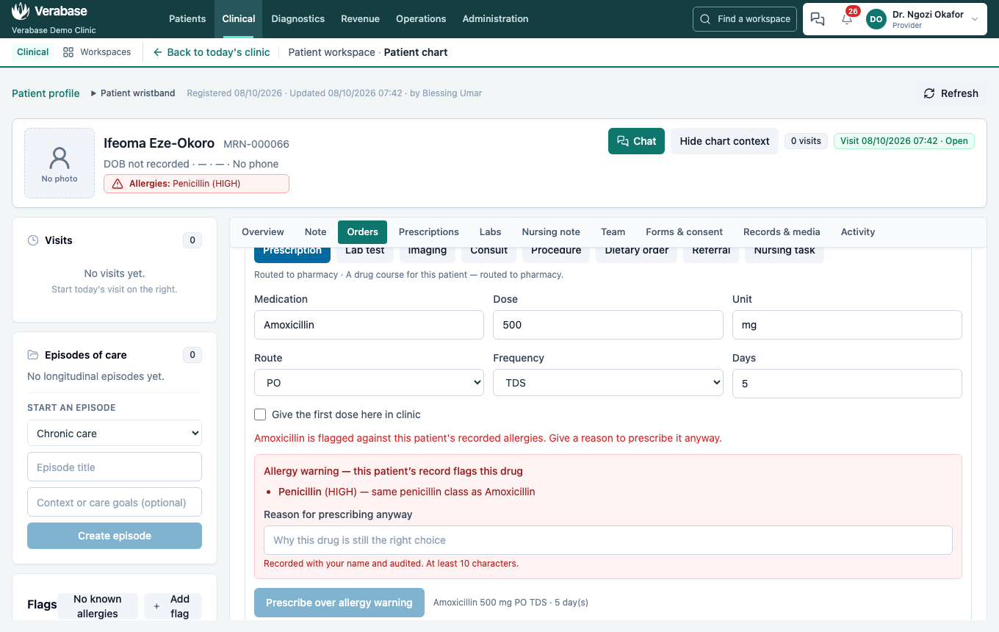Click the speech bubble icon on Chat button

(623, 141)
